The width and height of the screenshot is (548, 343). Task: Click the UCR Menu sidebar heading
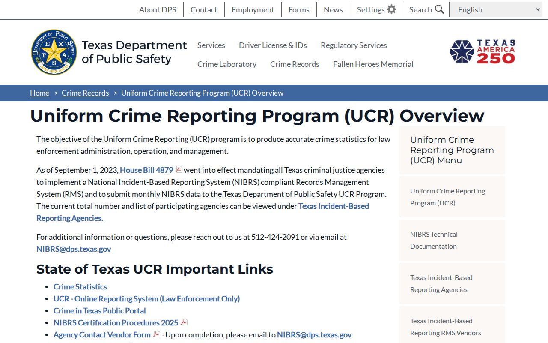click(452, 150)
